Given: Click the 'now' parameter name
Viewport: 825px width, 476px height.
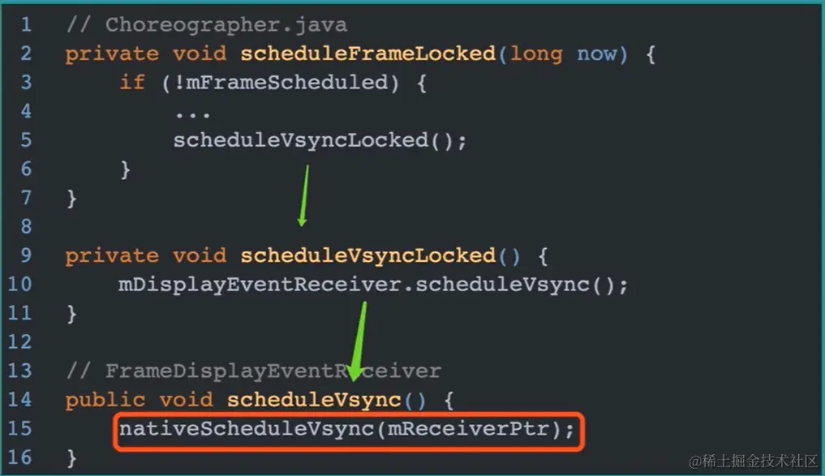Looking at the screenshot, I should [x=597, y=54].
